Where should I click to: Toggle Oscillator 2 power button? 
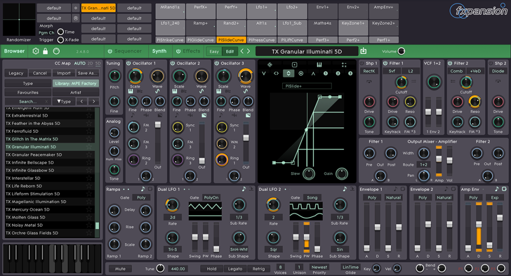(x=172, y=63)
